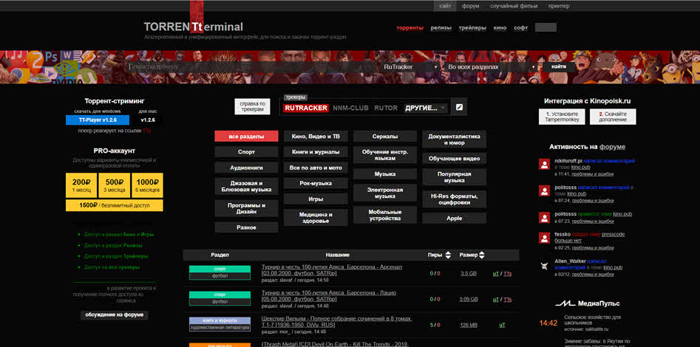Open Барселона - Лацио torrent title

[x=329, y=296]
